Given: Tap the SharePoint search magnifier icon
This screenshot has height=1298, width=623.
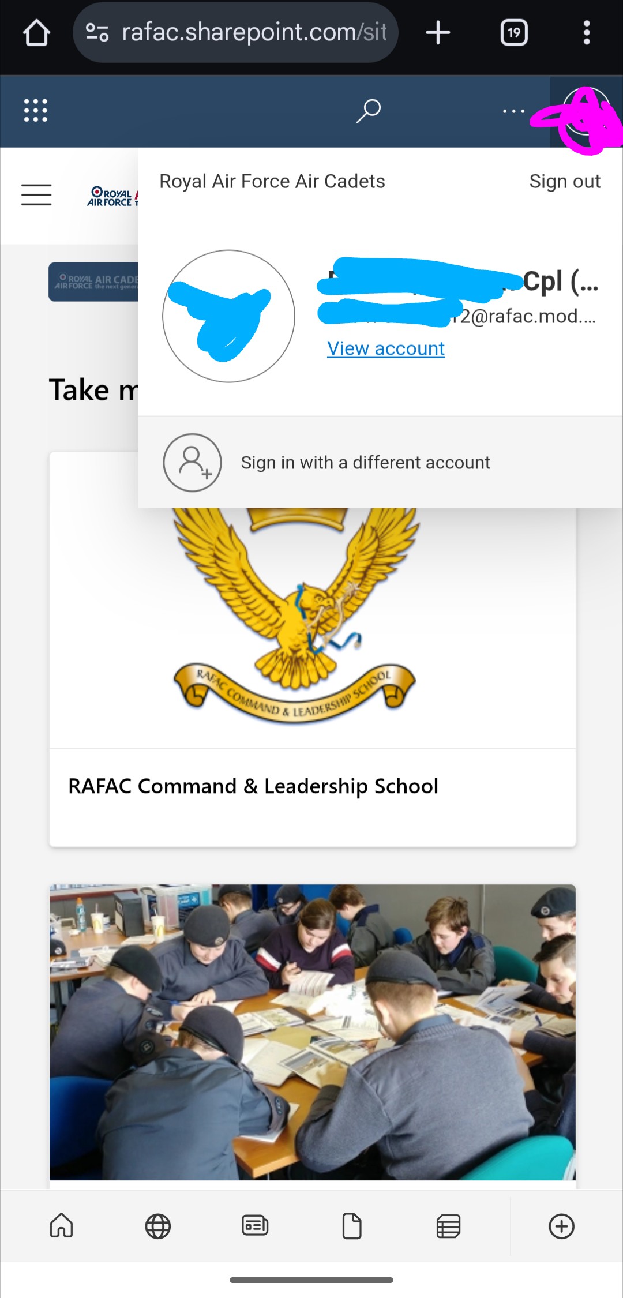Looking at the screenshot, I should 369,111.
